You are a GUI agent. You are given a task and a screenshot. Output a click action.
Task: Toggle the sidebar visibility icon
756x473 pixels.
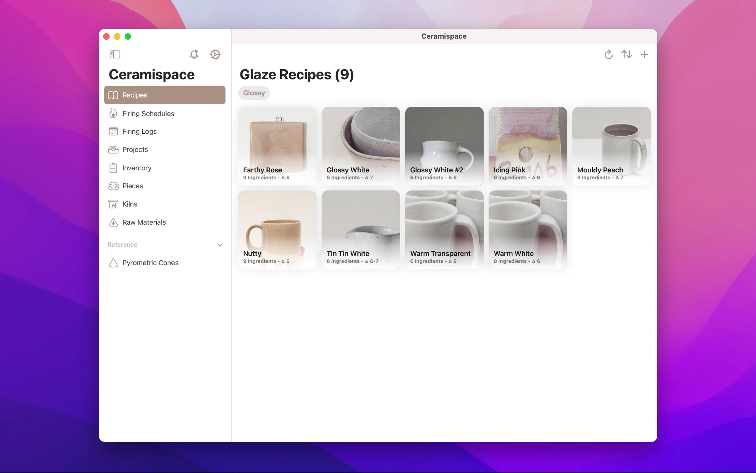tap(115, 54)
